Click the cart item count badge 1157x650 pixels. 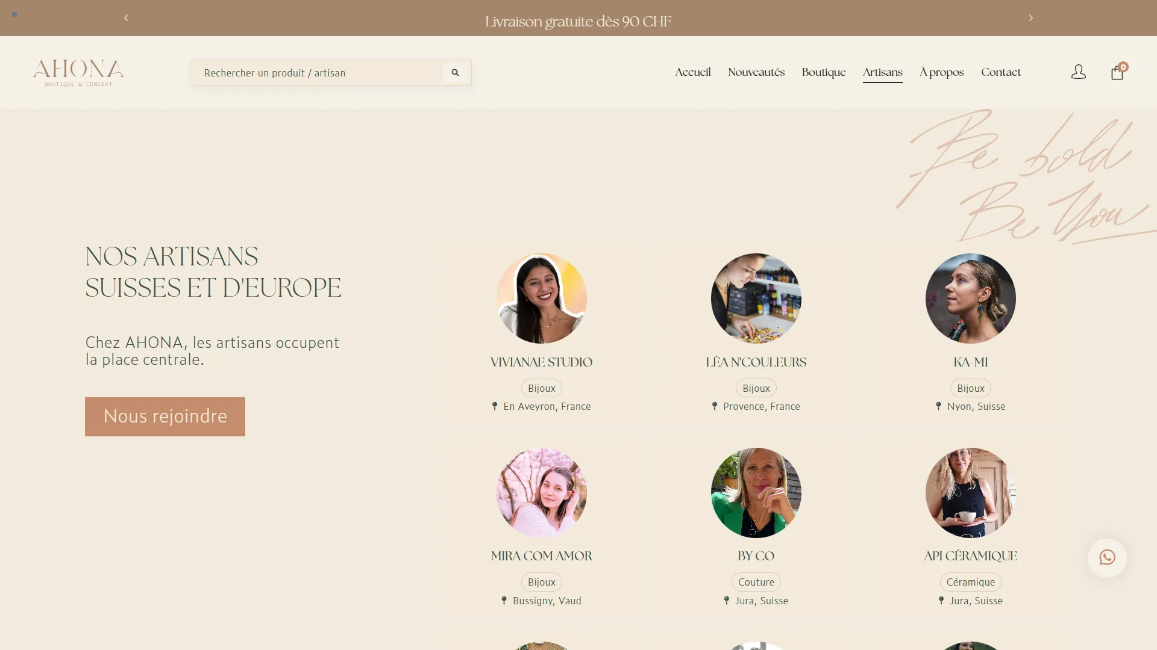(x=1123, y=67)
